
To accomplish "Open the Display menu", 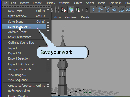I will pyautogui.click(x=50, y=3).
